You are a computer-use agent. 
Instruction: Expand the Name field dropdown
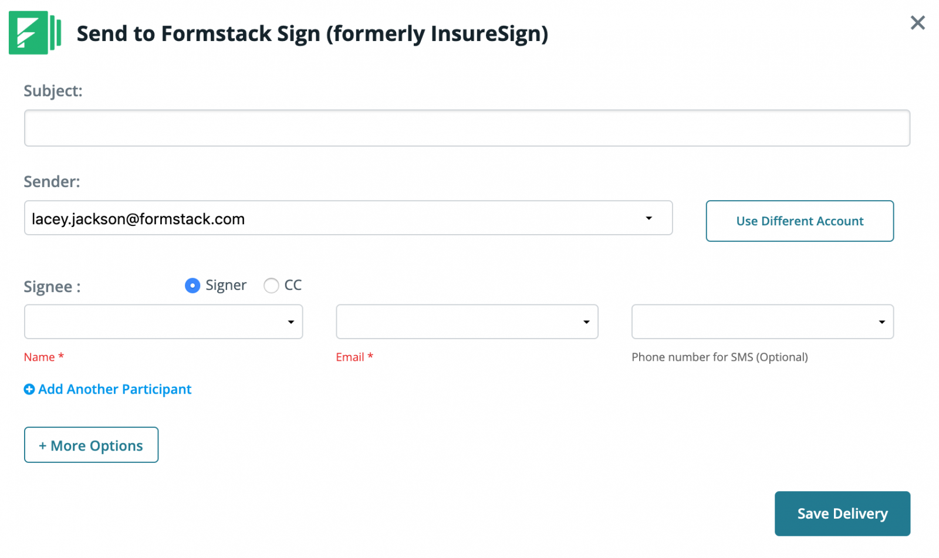tap(292, 322)
